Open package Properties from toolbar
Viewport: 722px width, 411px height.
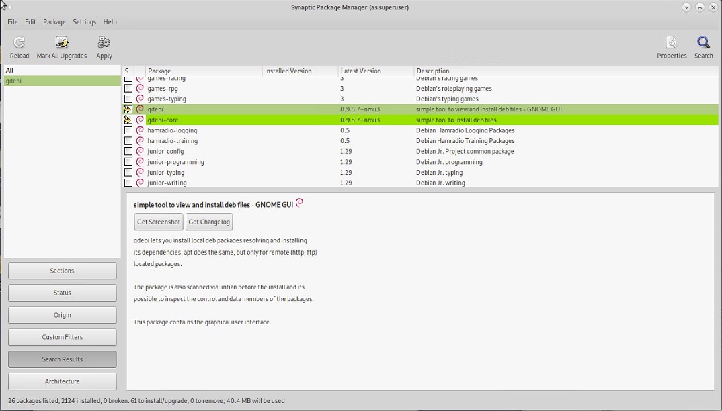tap(671, 44)
